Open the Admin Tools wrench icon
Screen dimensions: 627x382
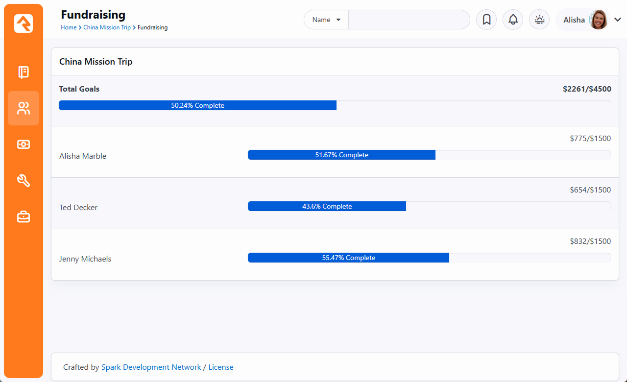click(x=24, y=181)
